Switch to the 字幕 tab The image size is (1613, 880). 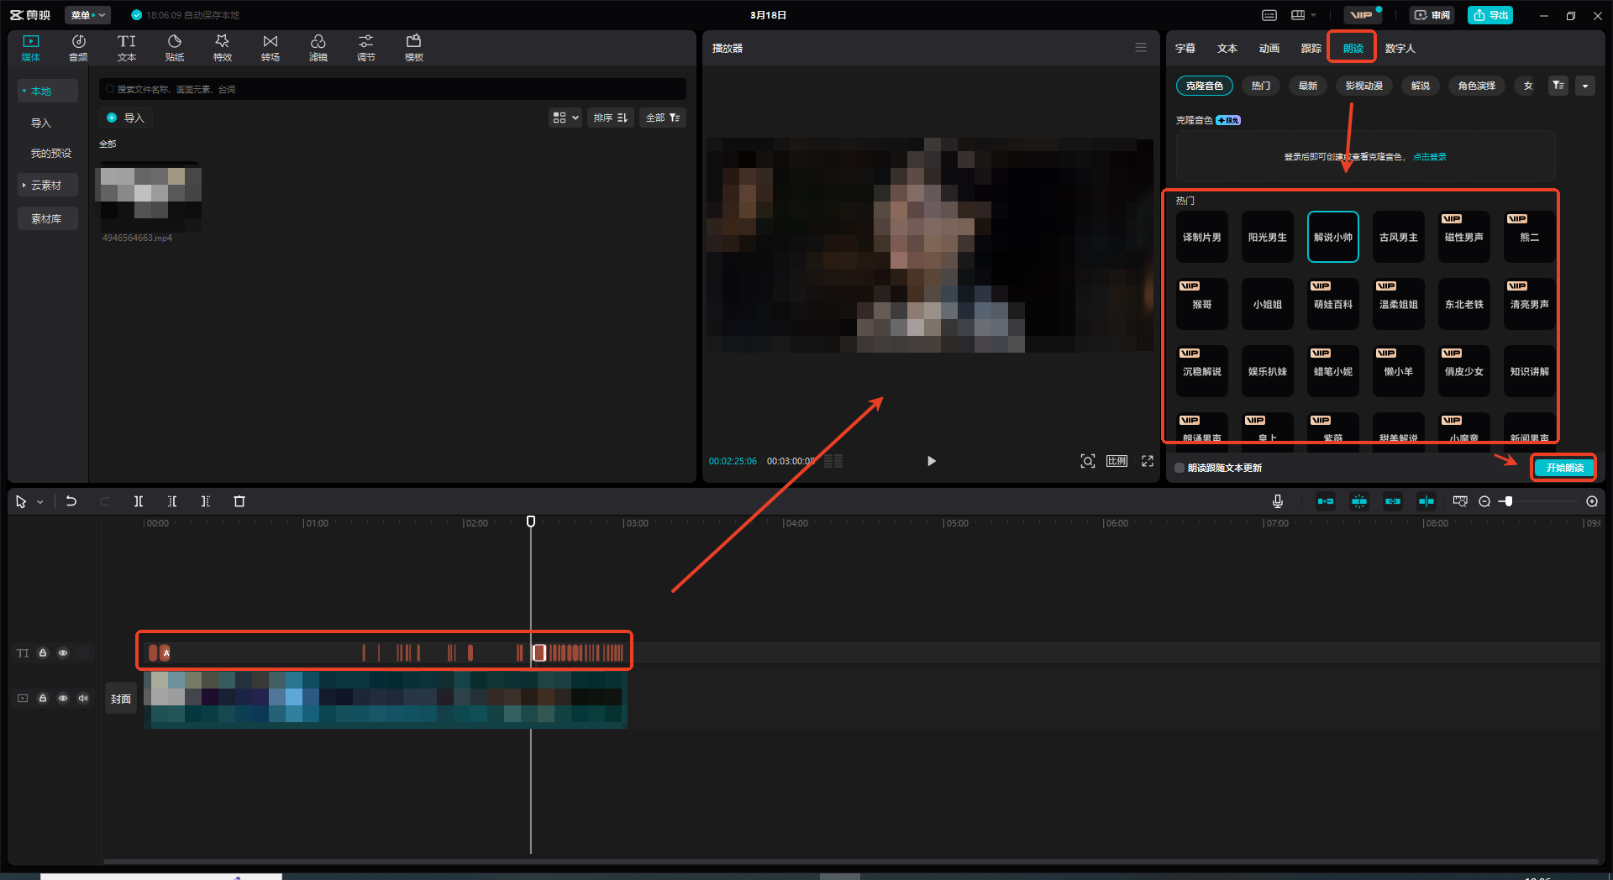1185,48
